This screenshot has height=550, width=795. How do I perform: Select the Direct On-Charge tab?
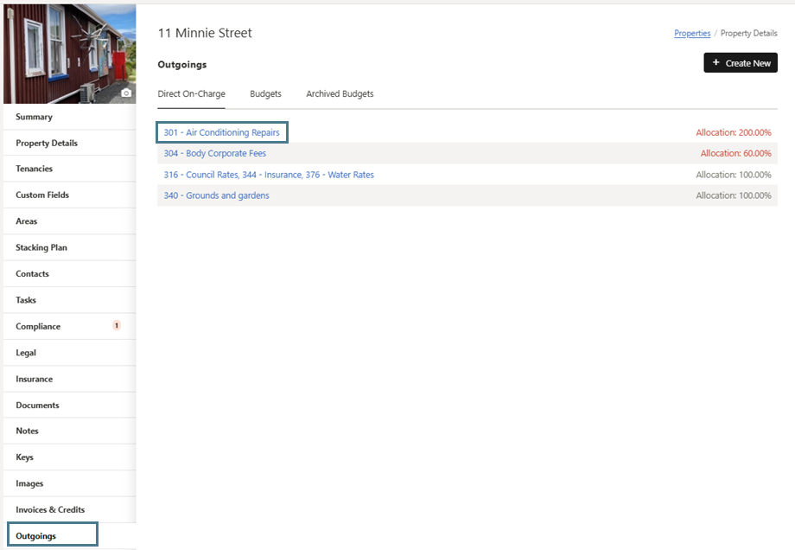point(191,94)
